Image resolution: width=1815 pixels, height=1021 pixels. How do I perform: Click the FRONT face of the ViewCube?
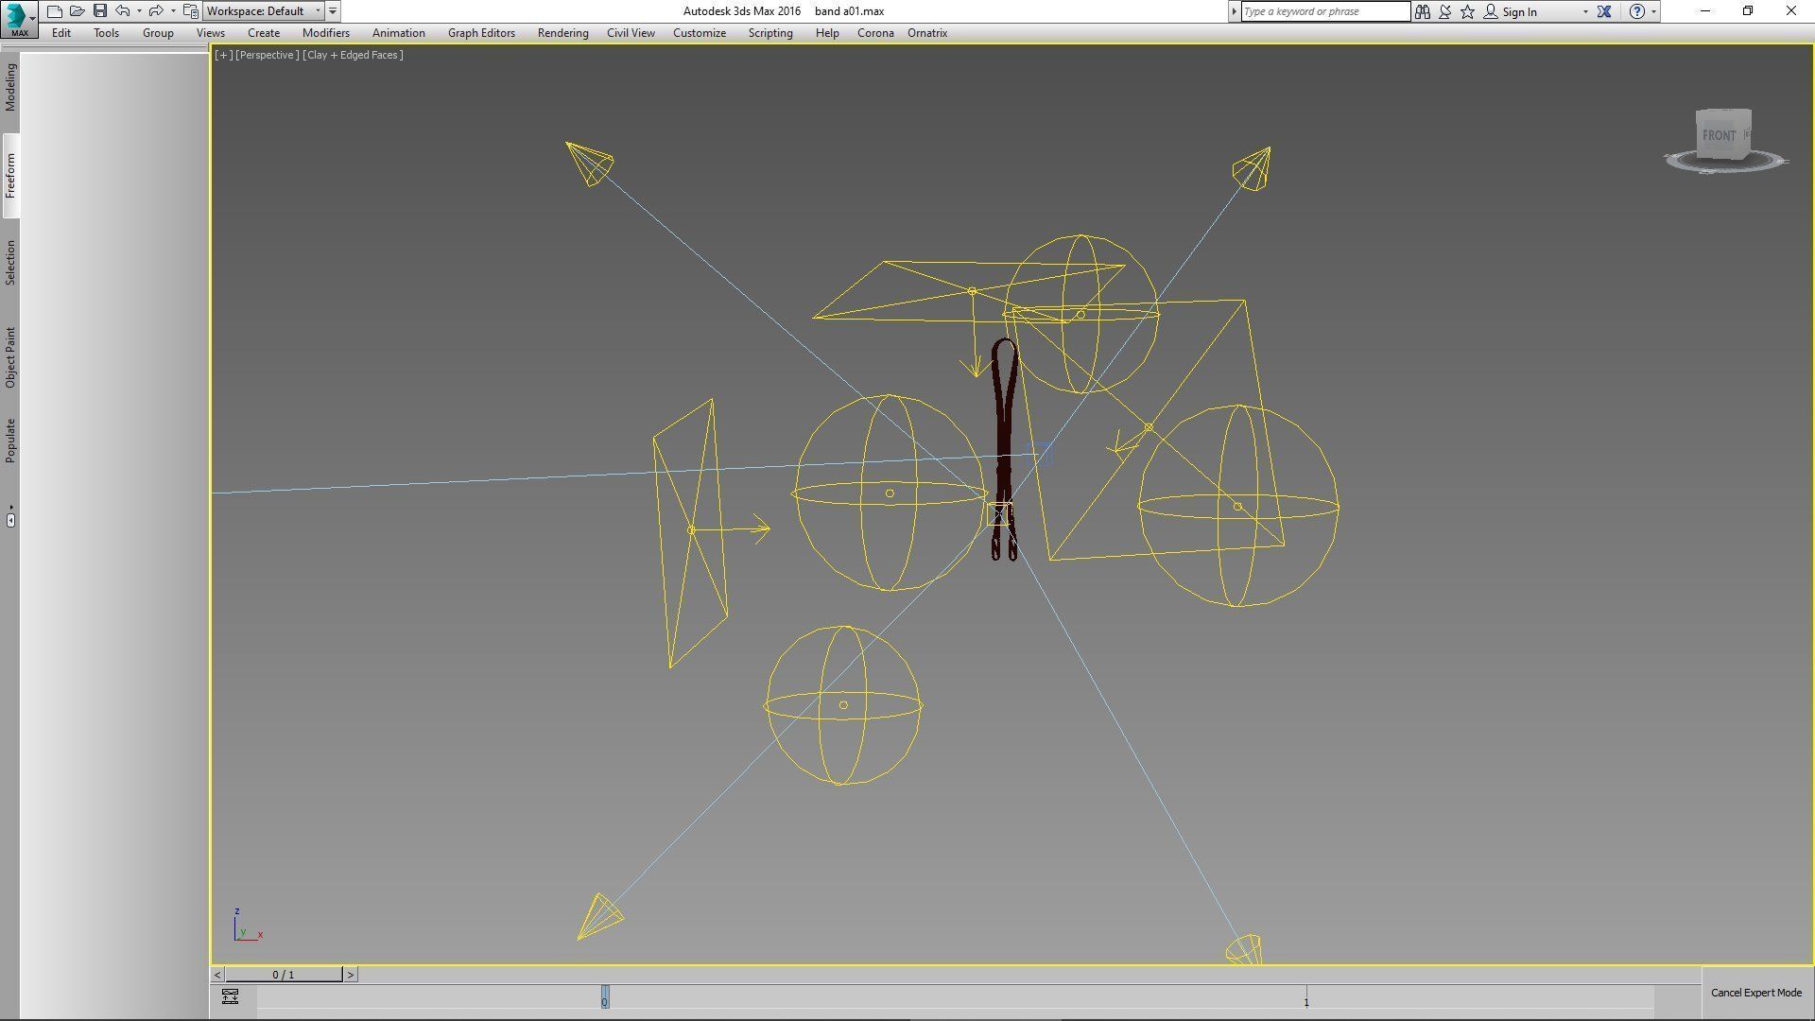click(1719, 135)
